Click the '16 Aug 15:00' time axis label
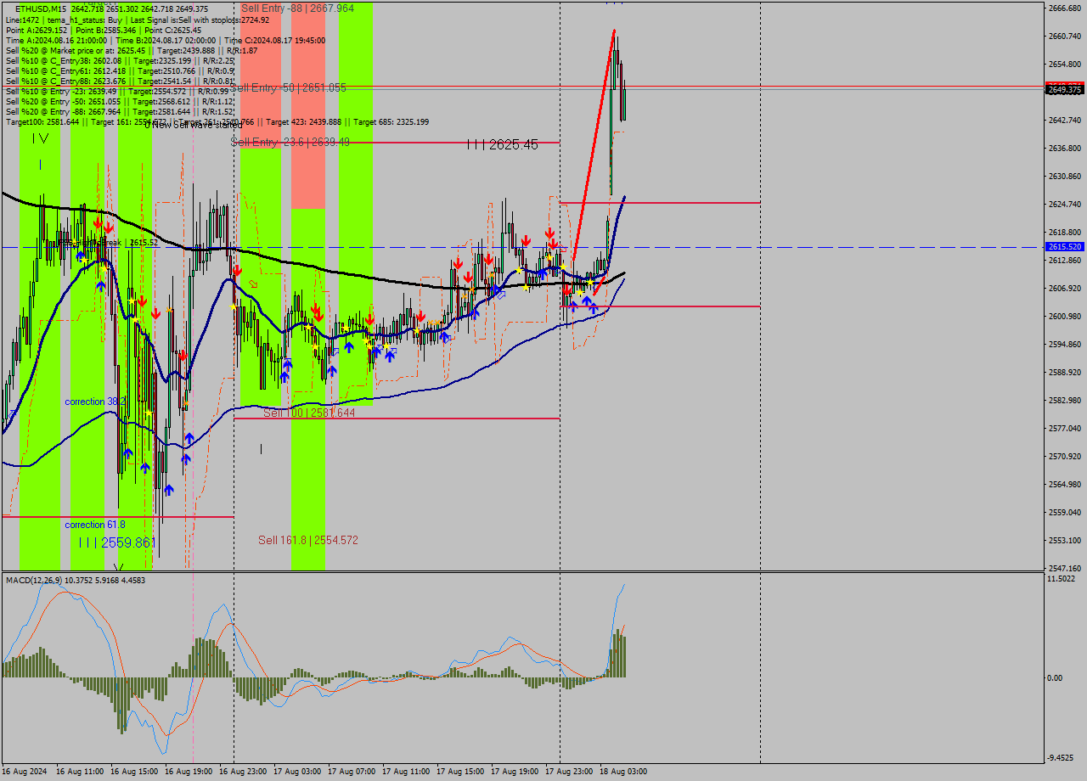The width and height of the screenshot is (1087, 781). click(x=134, y=772)
